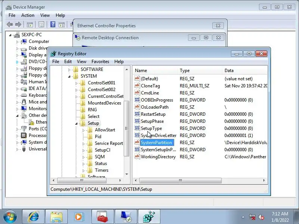Click the Processors chip icon in device tree
The width and height of the screenshot is (299, 224).
pyautogui.click(x=24, y=136)
